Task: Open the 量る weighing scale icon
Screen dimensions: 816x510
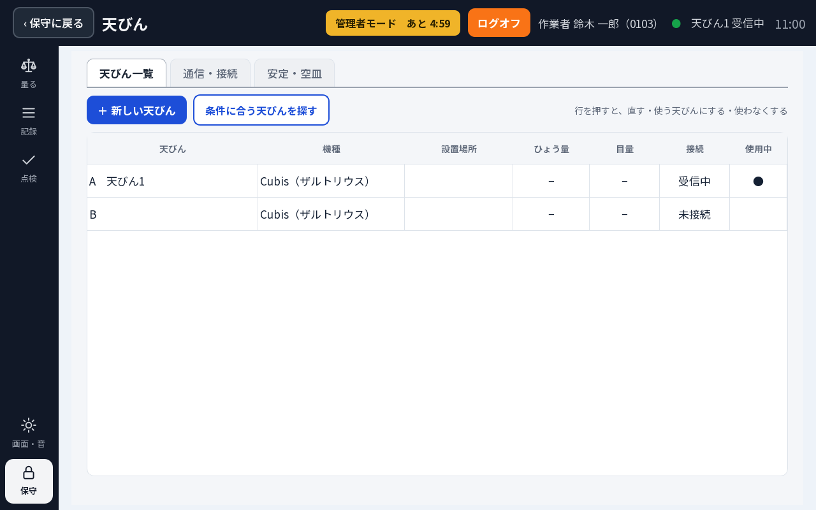Action: click(x=29, y=66)
